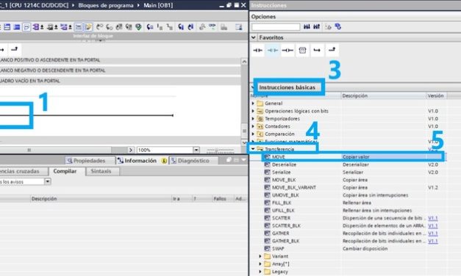
Task: Collapse the Favoritos section
Action: (x=254, y=37)
